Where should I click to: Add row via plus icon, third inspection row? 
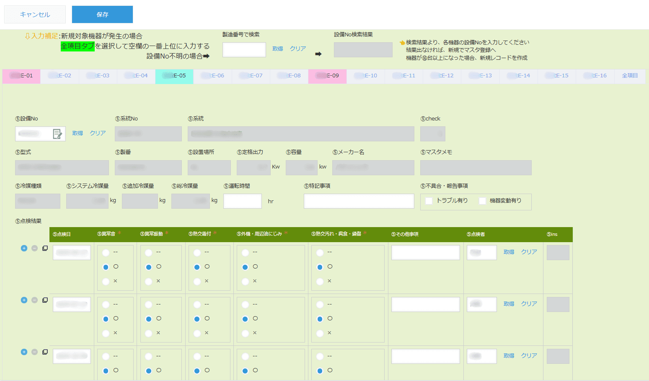[x=24, y=352]
